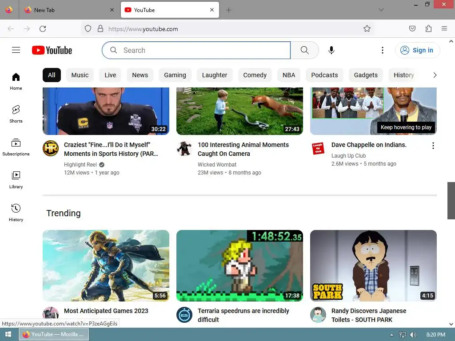Screen dimensions: 455x341
Task: Select the NBA filter chip
Action: pyautogui.click(x=289, y=75)
